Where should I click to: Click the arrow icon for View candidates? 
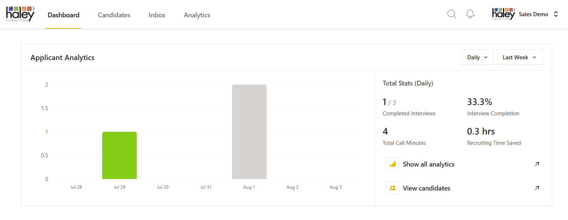(537, 188)
